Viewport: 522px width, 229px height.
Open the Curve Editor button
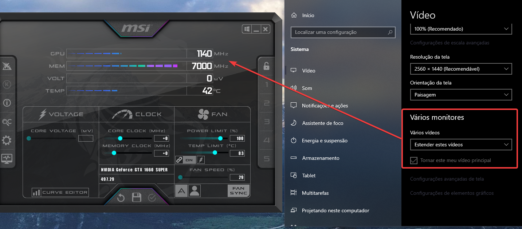[x=60, y=192]
